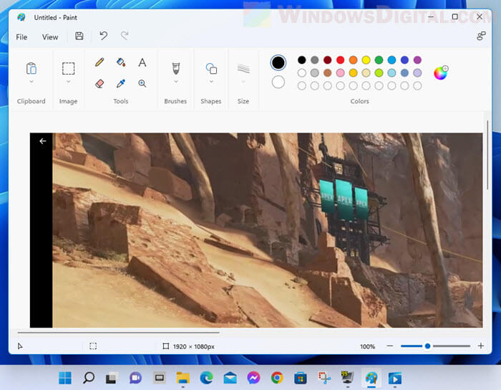The image size is (501, 390).
Task: Click the 100% zoom level text
Action: pos(367,346)
